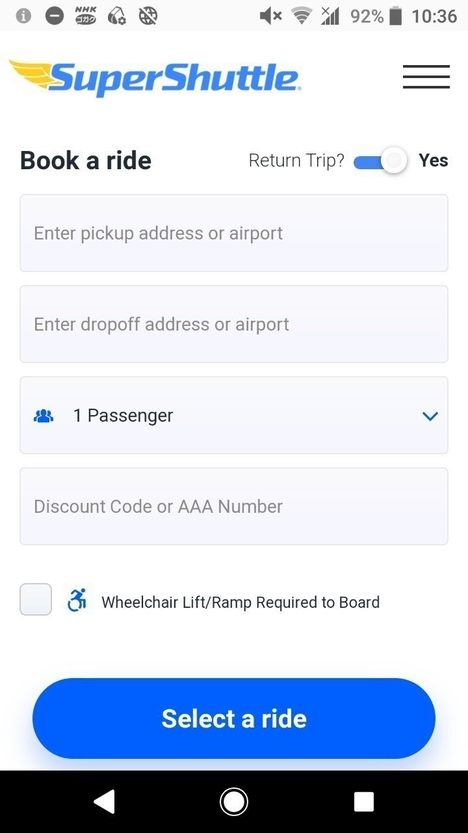Open the hamburger menu
Image resolution: width=468 pixels, height=833 pixels.
point(426,77)
